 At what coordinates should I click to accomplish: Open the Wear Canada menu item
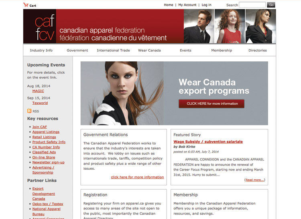tap(149, 50)
